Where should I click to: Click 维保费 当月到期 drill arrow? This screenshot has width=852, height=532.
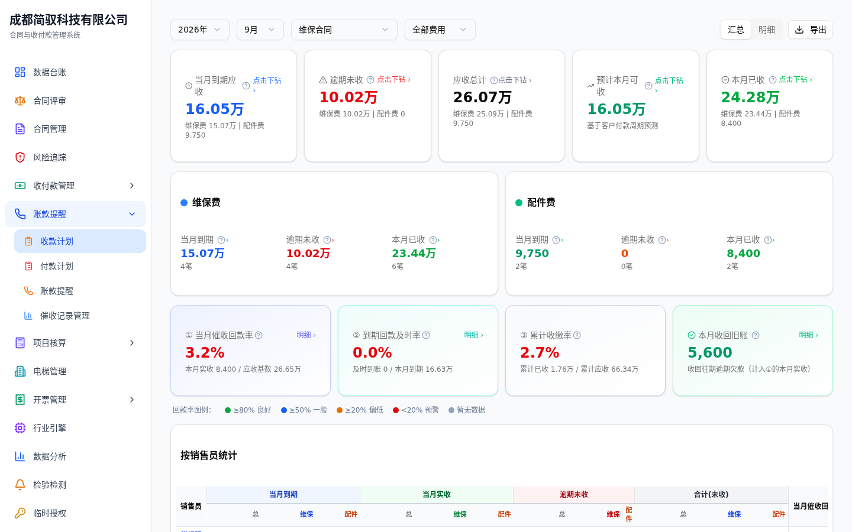point(227,241)
